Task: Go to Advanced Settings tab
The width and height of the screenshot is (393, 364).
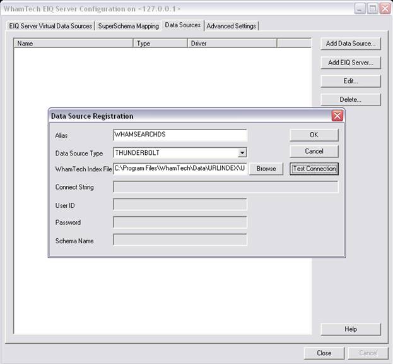Action: pos(231,26)
